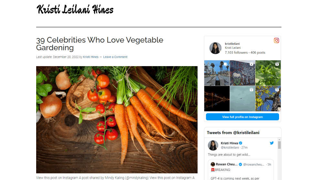
Task: Open the Kristi Hines author link
Action: coord(91,57)
